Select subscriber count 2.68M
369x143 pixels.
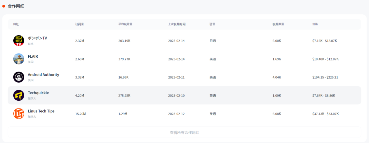click(x=80, y=59)
